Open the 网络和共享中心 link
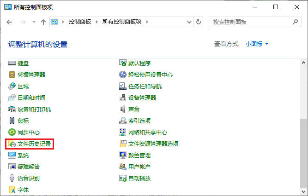Screen dimensions: 308x196 click(x=147, y=133)
